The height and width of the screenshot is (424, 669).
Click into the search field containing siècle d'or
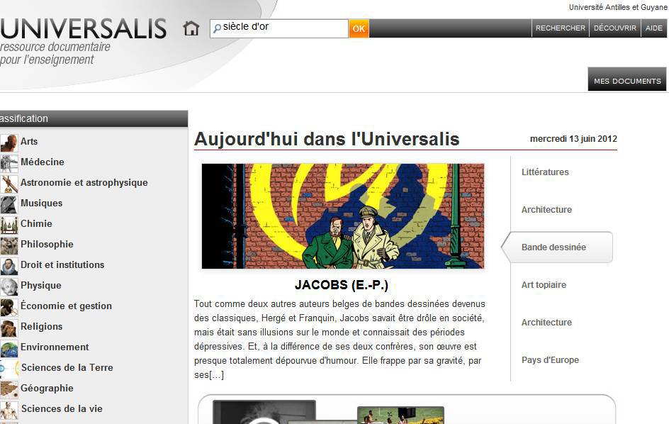pos(283,28)
